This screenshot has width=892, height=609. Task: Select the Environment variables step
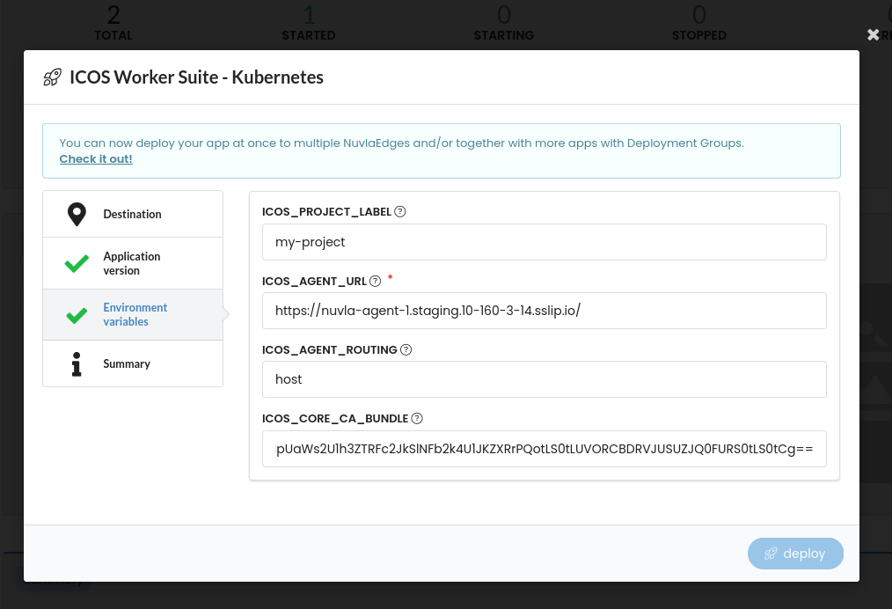(133, 315)
